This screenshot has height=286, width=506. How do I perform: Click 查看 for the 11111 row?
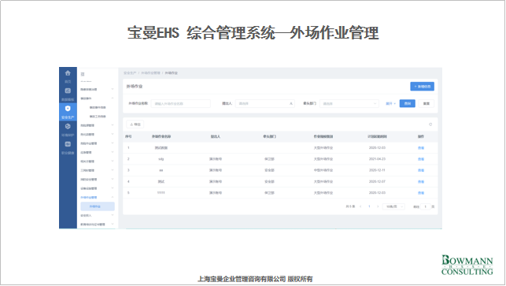(421, 193)
